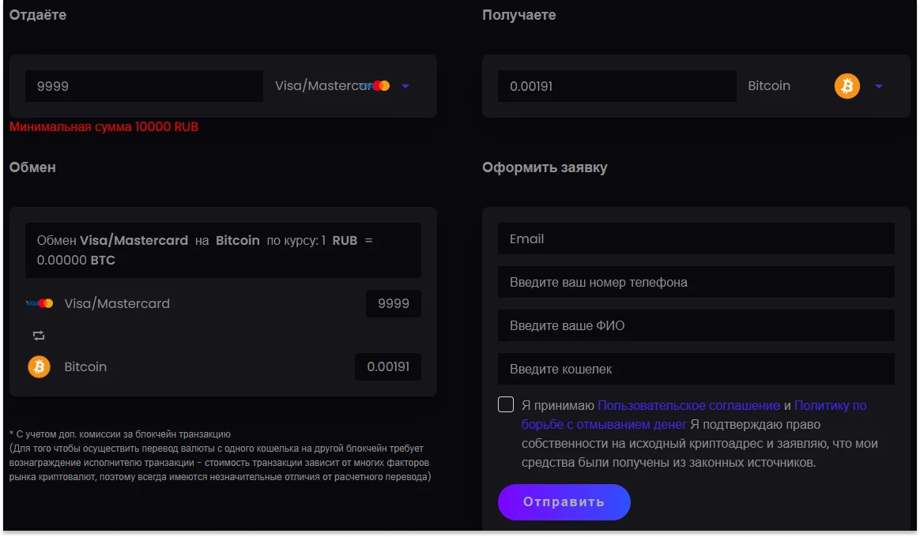Click the blockchain commission footnote text
The image size is (920, 537).
point(220,456)
